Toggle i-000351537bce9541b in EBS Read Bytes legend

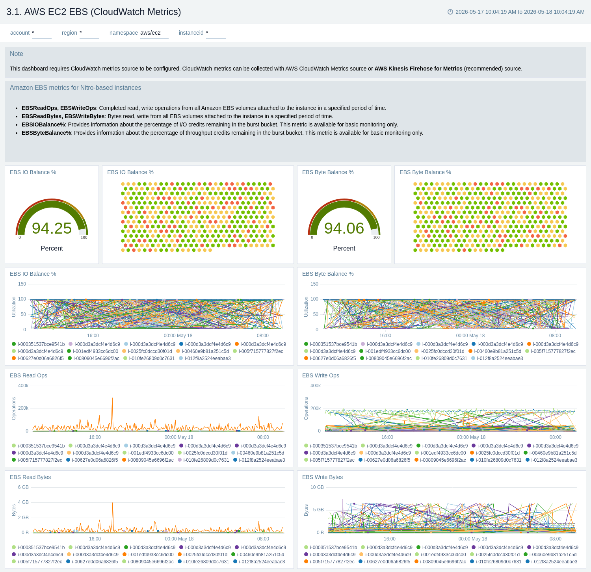[38, 548]
